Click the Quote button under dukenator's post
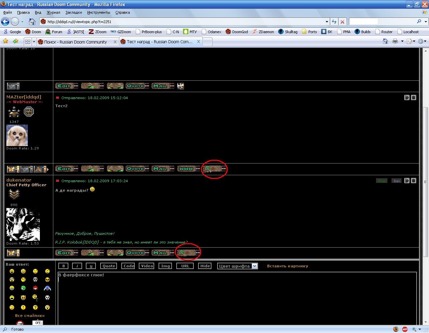 [135, 253]
